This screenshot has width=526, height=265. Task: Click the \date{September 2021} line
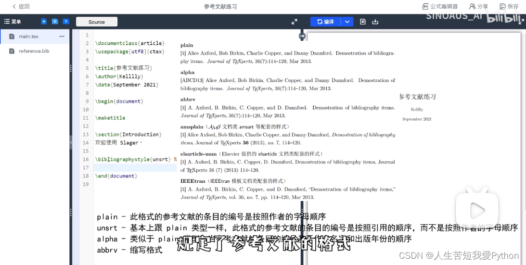tap(127, 85)
